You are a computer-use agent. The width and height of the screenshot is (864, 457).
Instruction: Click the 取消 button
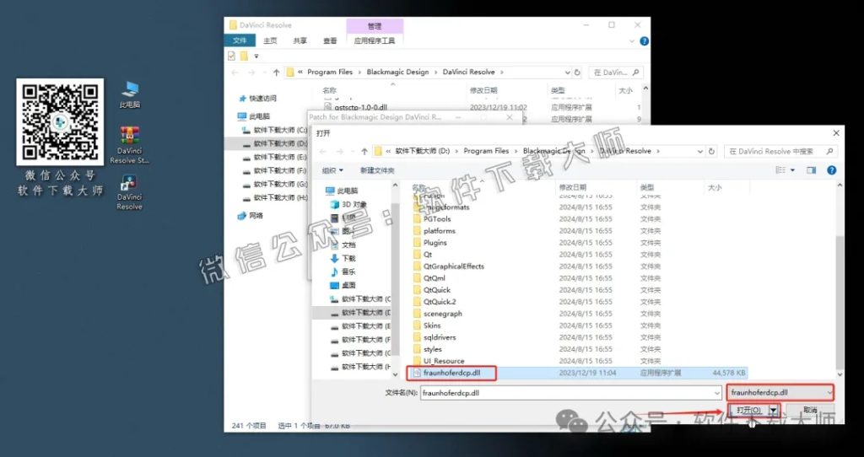810,410
